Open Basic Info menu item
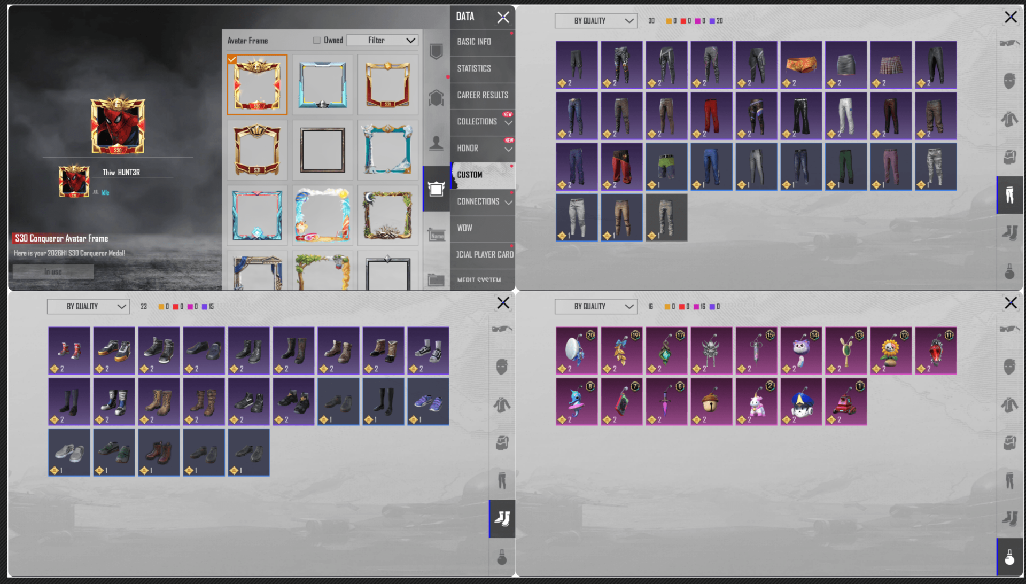 pos(483,42)
